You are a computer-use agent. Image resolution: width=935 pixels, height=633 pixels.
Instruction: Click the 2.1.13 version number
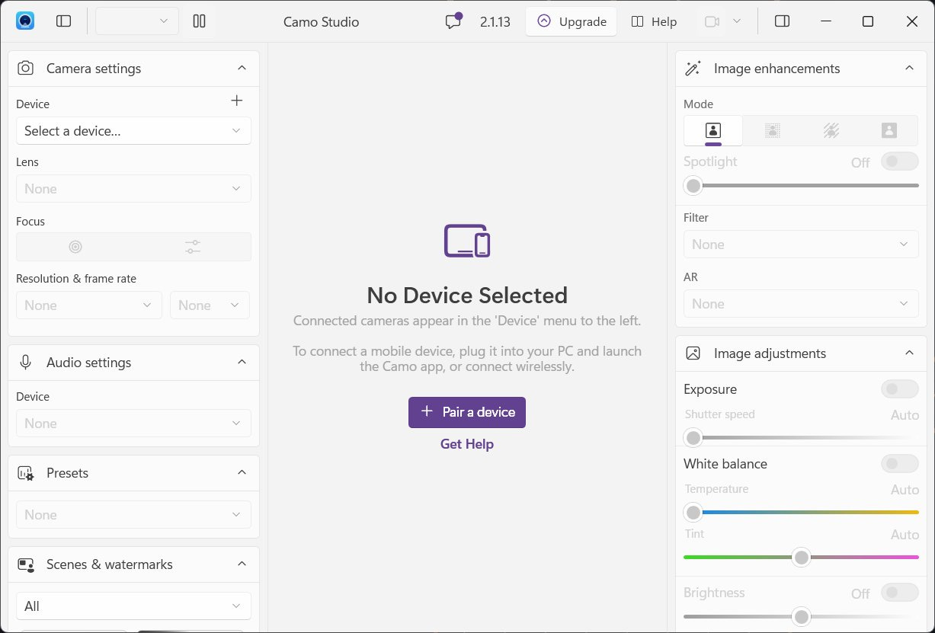point(495,21)
